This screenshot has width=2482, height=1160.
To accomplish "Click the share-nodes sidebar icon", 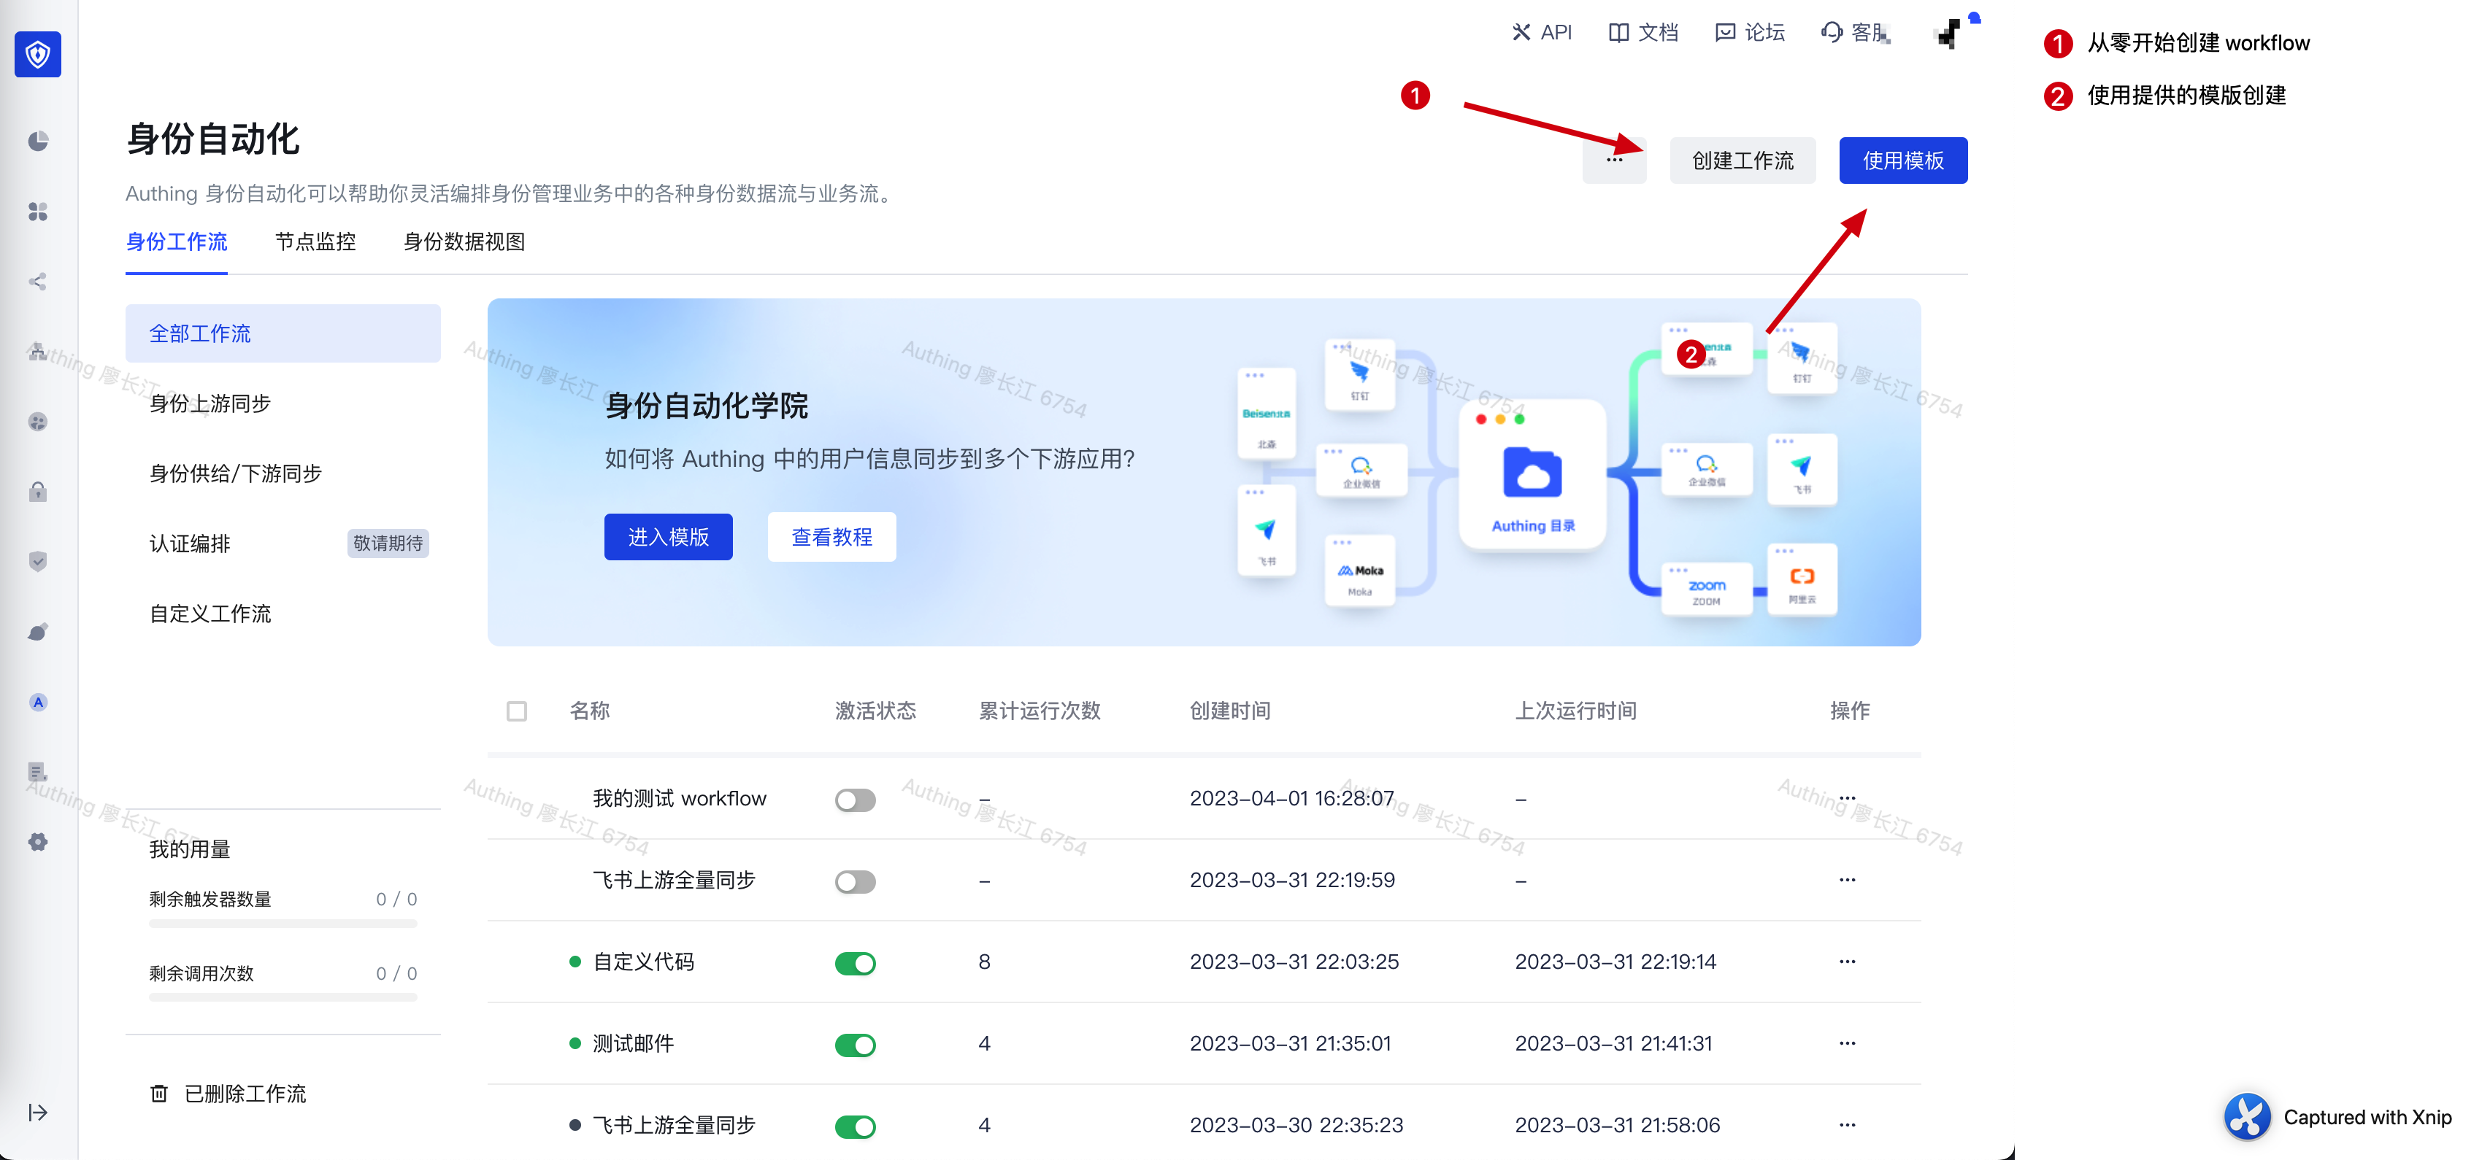I will 37,281.
